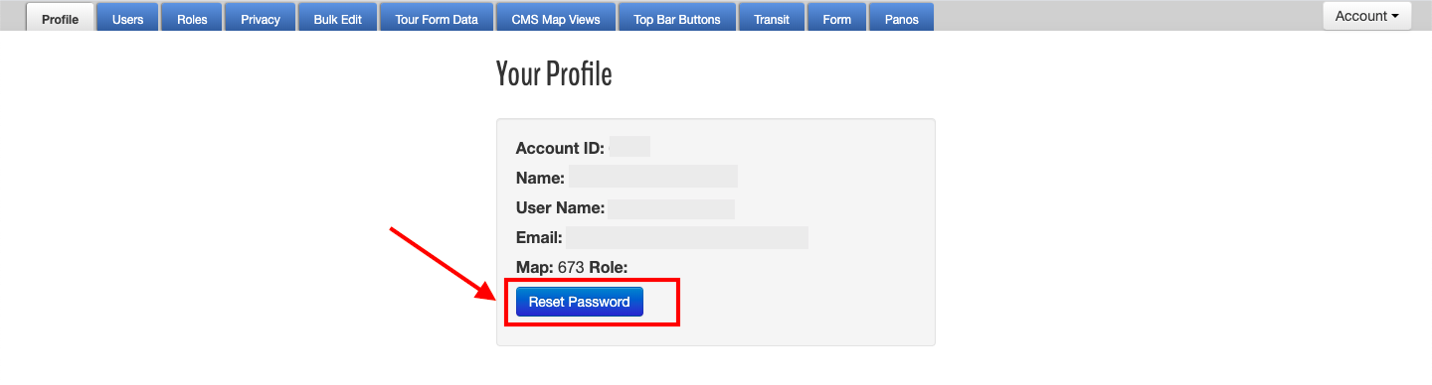Switch to the Panos tab
1432x385 pixels.
[x=901, y=17]
